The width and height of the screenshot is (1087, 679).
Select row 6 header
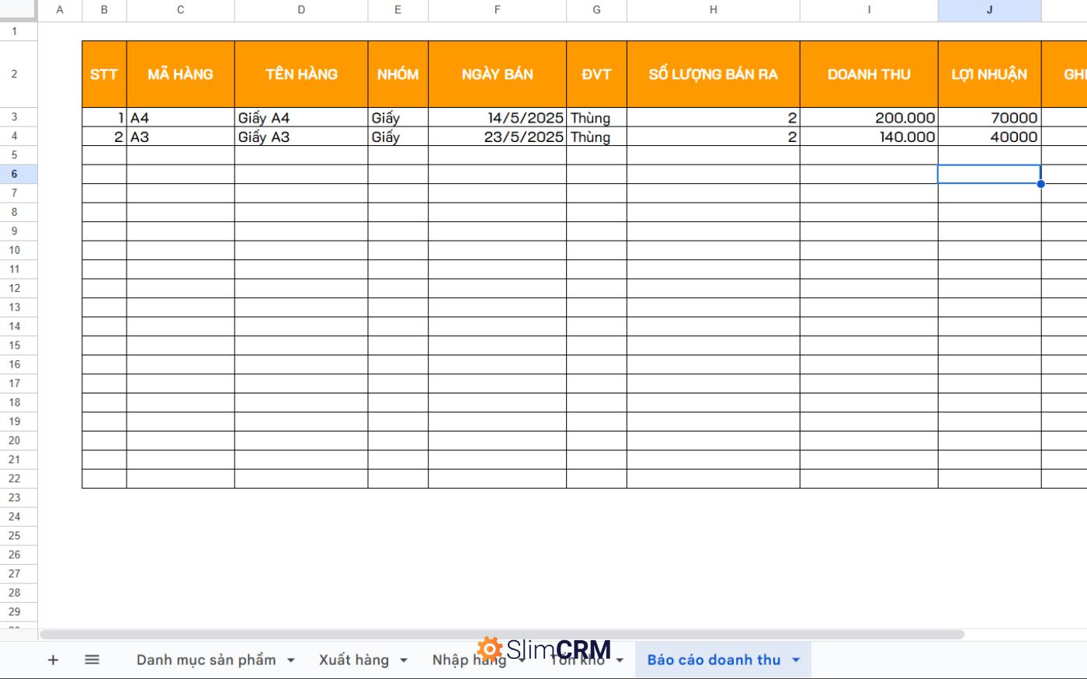pos(14,174)
